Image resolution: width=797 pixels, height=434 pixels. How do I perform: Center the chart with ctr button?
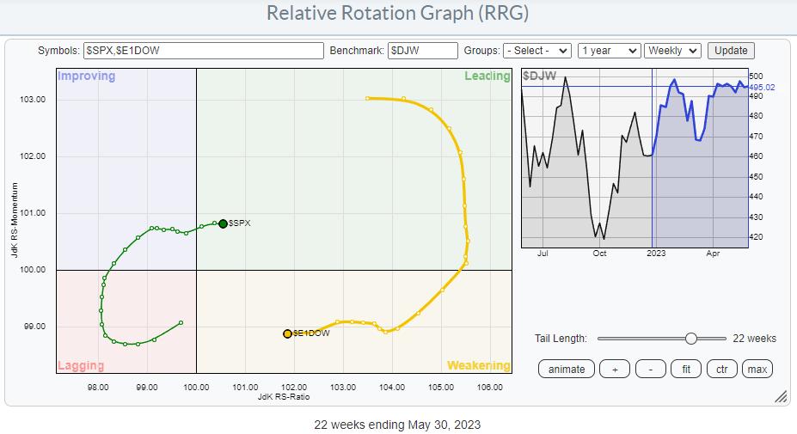(x=722, y=369)
